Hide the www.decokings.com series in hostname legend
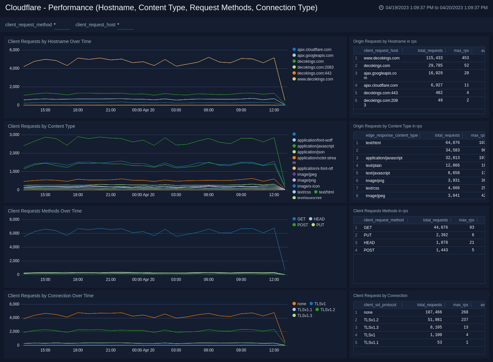This screenshot has height=362, width=493. (x=315, y=79)
